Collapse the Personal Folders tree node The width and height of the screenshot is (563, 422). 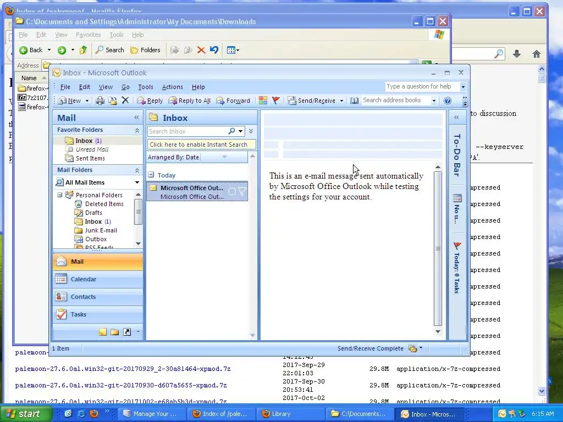click(x=59, y=195)
